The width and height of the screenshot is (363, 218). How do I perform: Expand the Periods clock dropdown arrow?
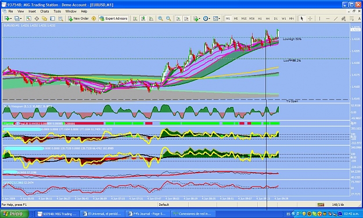tap(210, 19)
